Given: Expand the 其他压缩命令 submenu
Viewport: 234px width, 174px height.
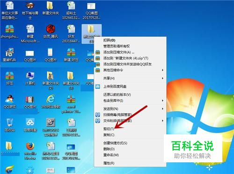Looking at the screenshot, I should (x=130, y=70).
